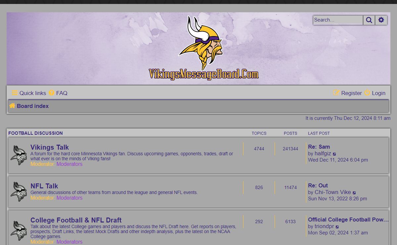
Task: View latest post icon next to Chi-Town Vike
Action: tap(354, 193)
